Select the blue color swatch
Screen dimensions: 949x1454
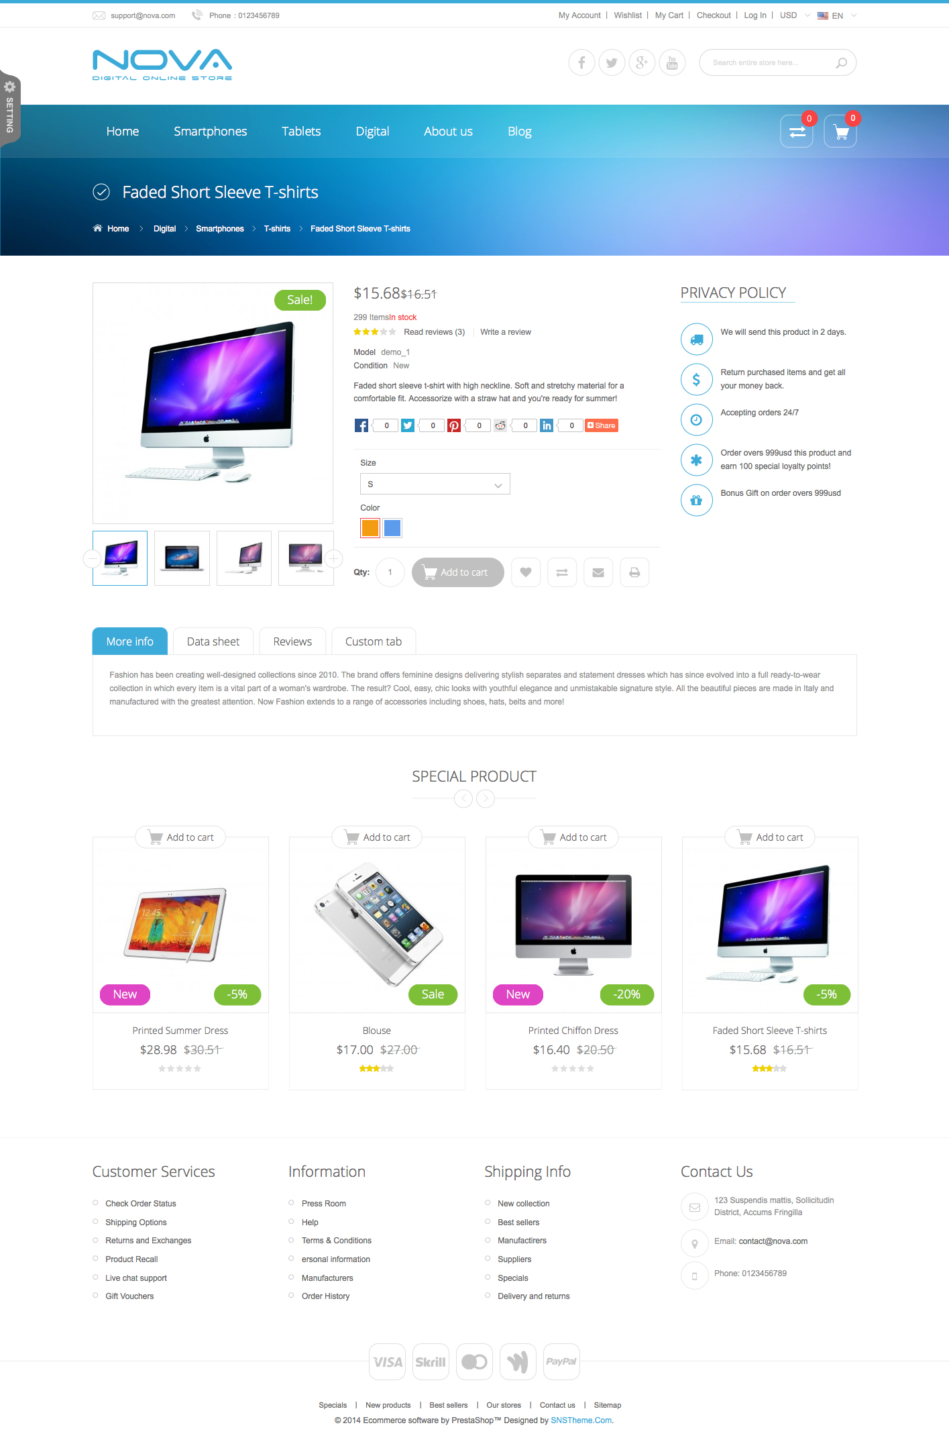click(392, 528)
